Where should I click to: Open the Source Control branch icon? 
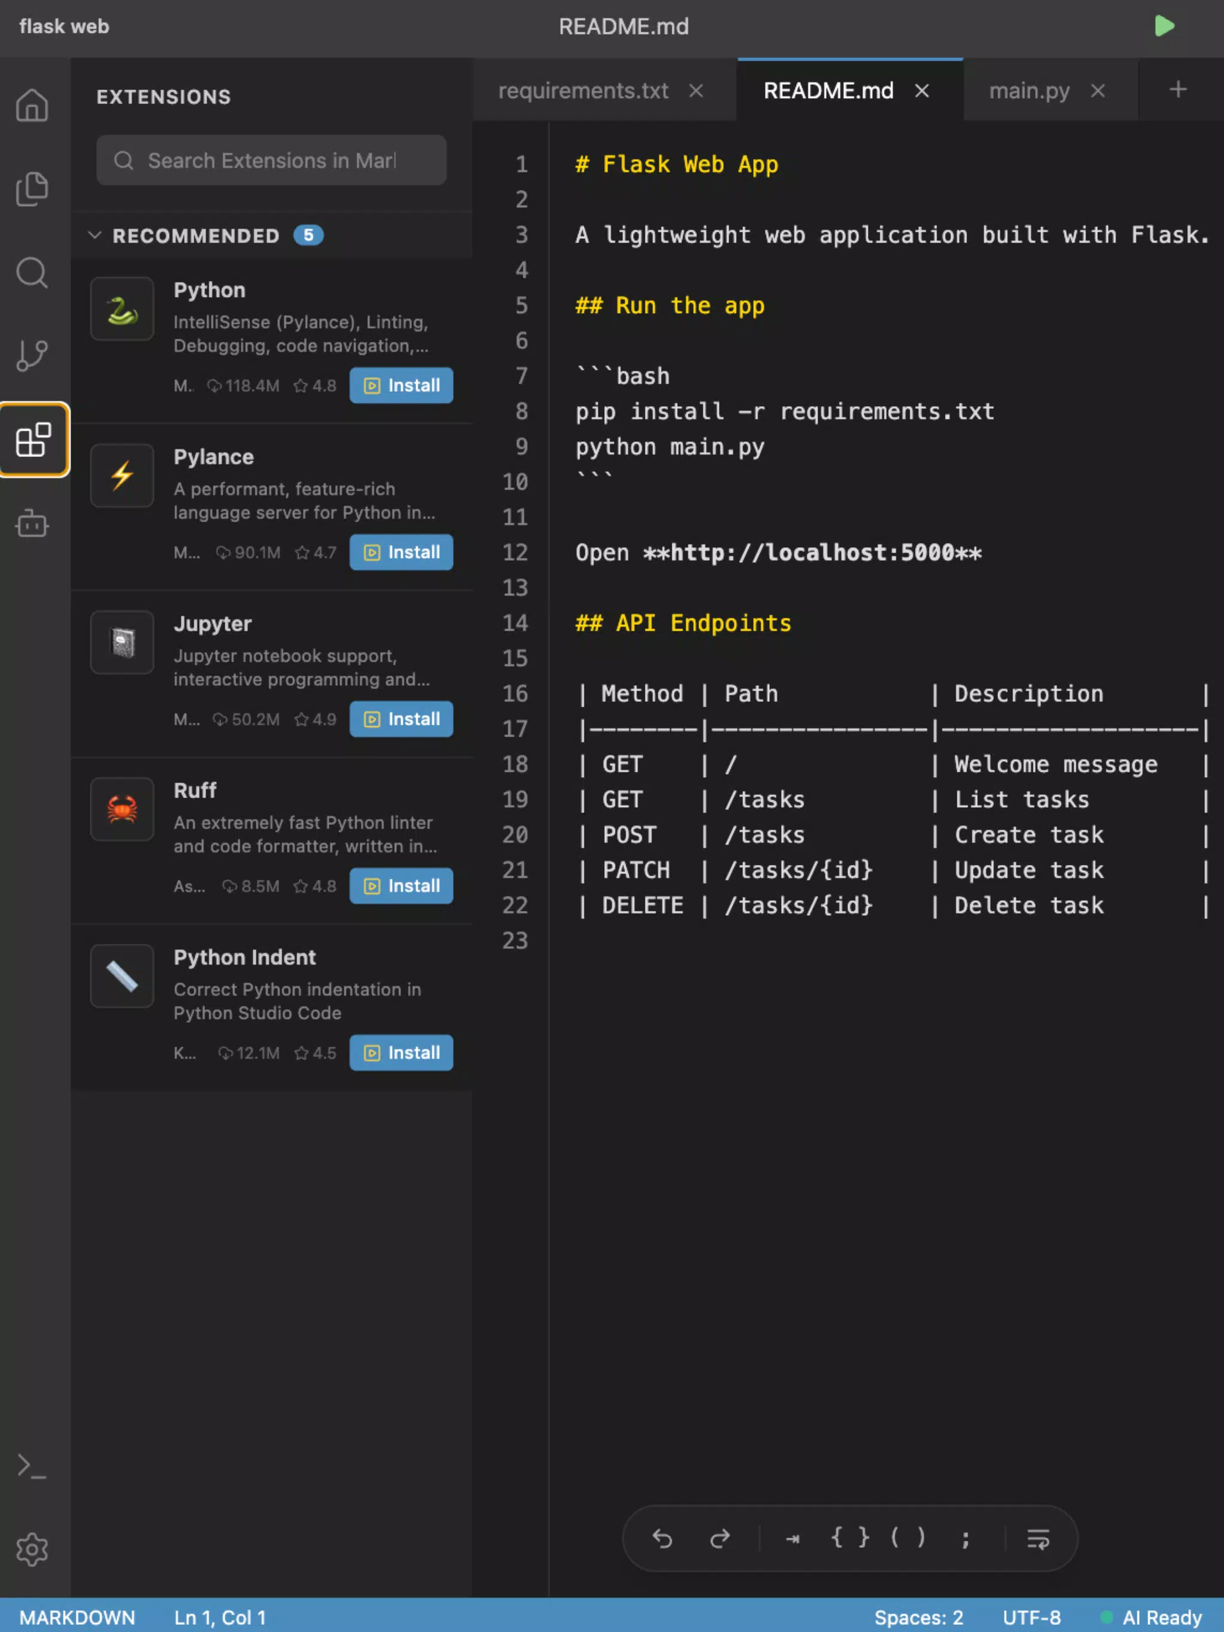32,357
